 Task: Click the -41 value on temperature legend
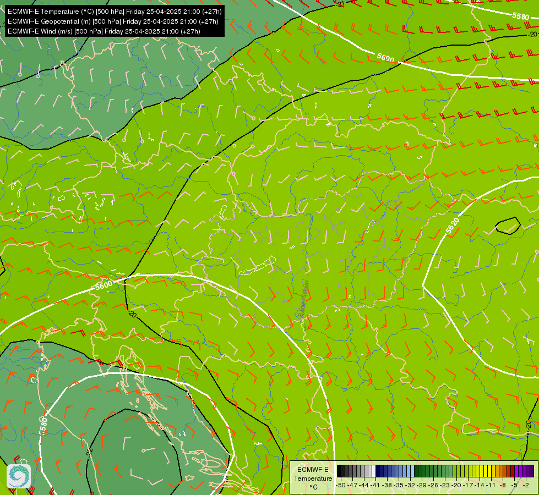(x=375, y=485)
